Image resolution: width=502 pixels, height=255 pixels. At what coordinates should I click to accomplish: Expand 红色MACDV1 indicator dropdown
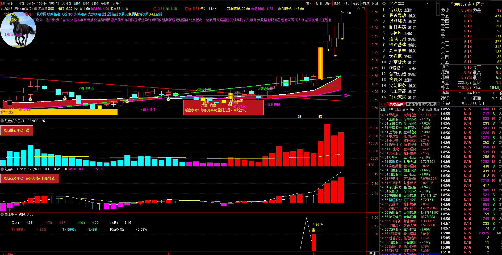2,169
